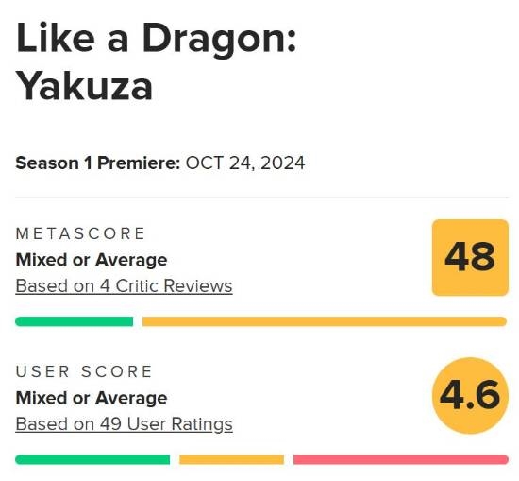Open the 'Based on 4 Critic Reviews' link
Image resolution: width=519 pixels, height=481 pixels.
coord(124,286)
